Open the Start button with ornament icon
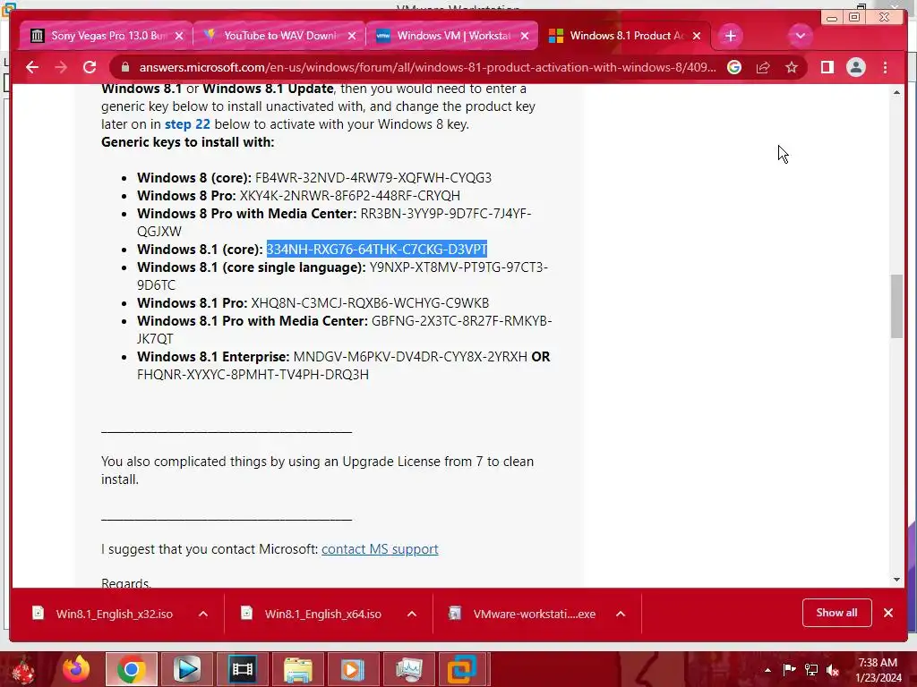Viewport: 917px width, 687px height. coord(24,669)
